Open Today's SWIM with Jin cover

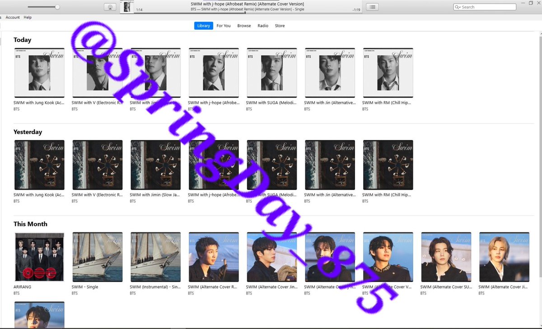click(x=330, y=73)
